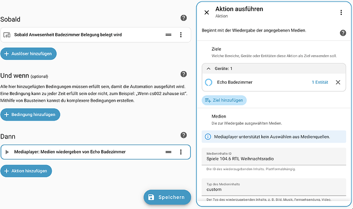This screenshot has width=353, height=209.
Task: Click the Aktion ausführen panel title
Action: 239,9
